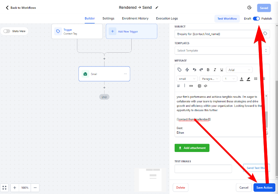Click the Add attachment button
This screenshot has width=278, height=194.
click(192, 148)
